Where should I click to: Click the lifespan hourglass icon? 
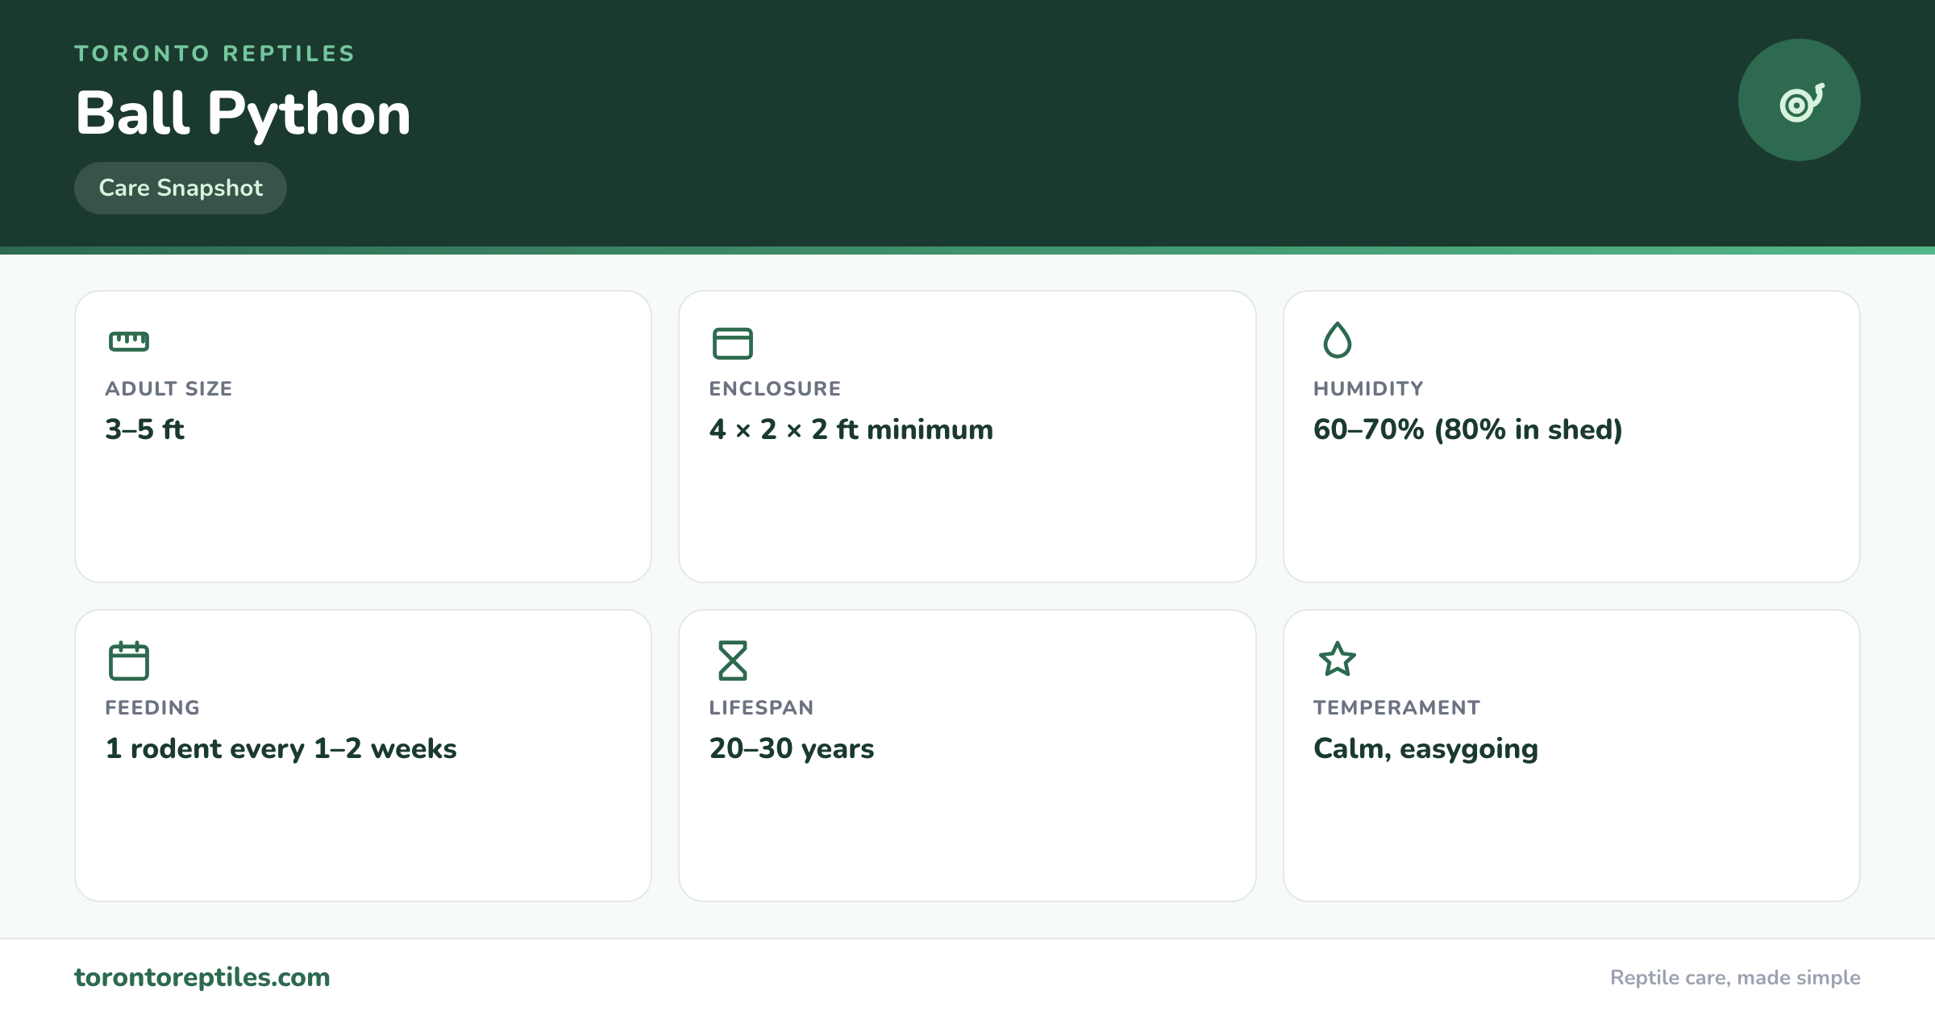pos(732,661)
